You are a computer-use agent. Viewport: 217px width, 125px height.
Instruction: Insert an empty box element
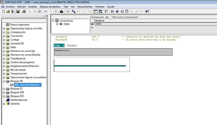(x=127, y=11)
